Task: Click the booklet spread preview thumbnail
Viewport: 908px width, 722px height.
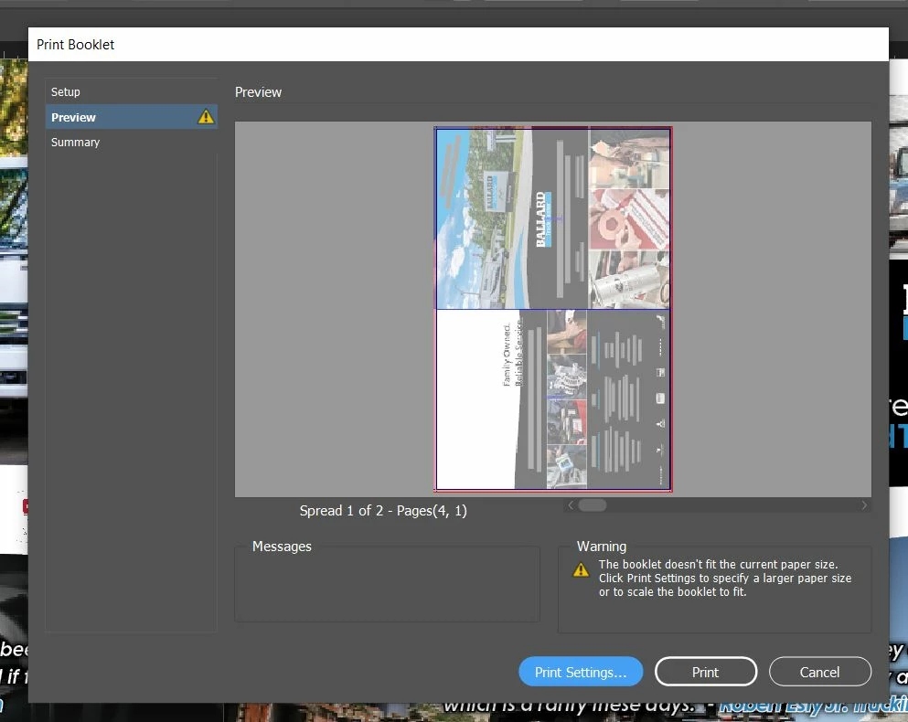Action: click(553, 309)
